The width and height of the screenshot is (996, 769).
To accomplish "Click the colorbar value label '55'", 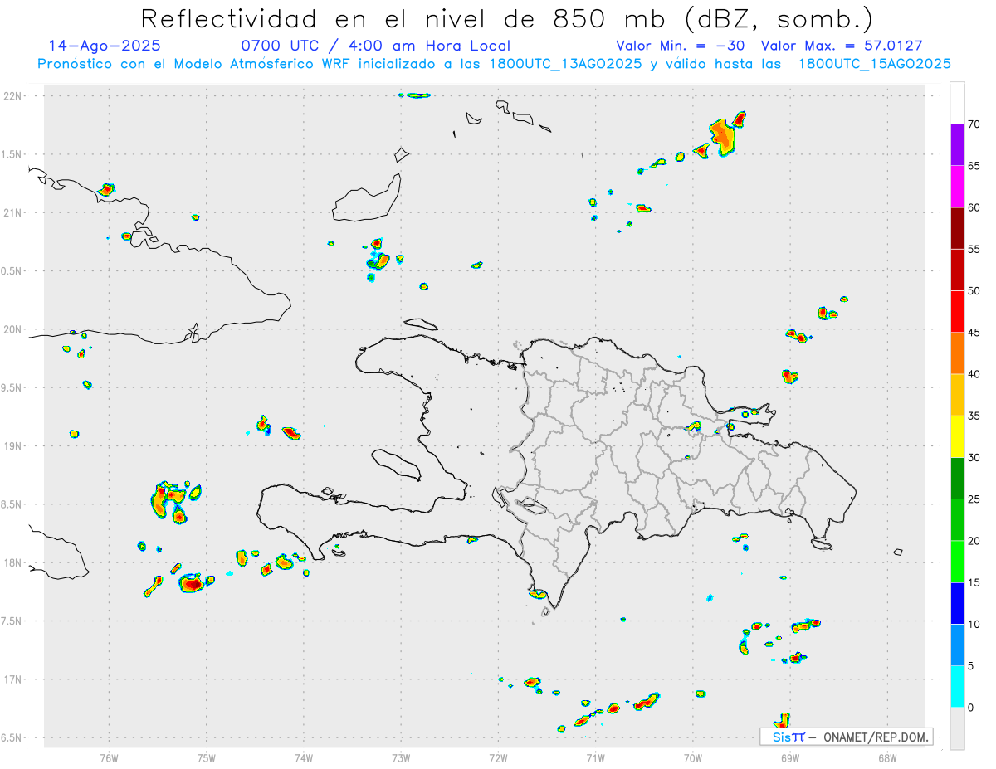I will [974, 250].
